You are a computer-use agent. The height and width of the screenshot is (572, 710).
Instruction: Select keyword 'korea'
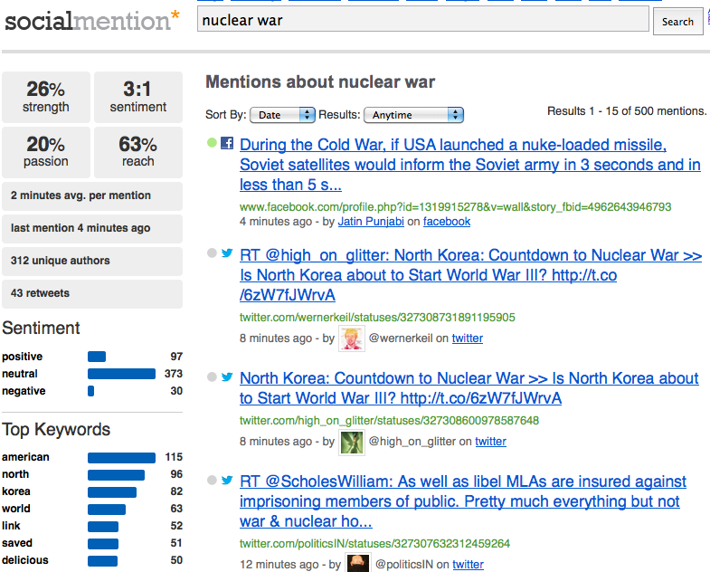16,491
